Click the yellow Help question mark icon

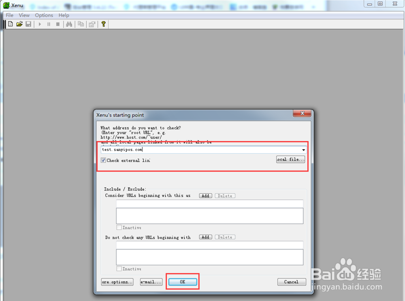click(x=104, y=24)
